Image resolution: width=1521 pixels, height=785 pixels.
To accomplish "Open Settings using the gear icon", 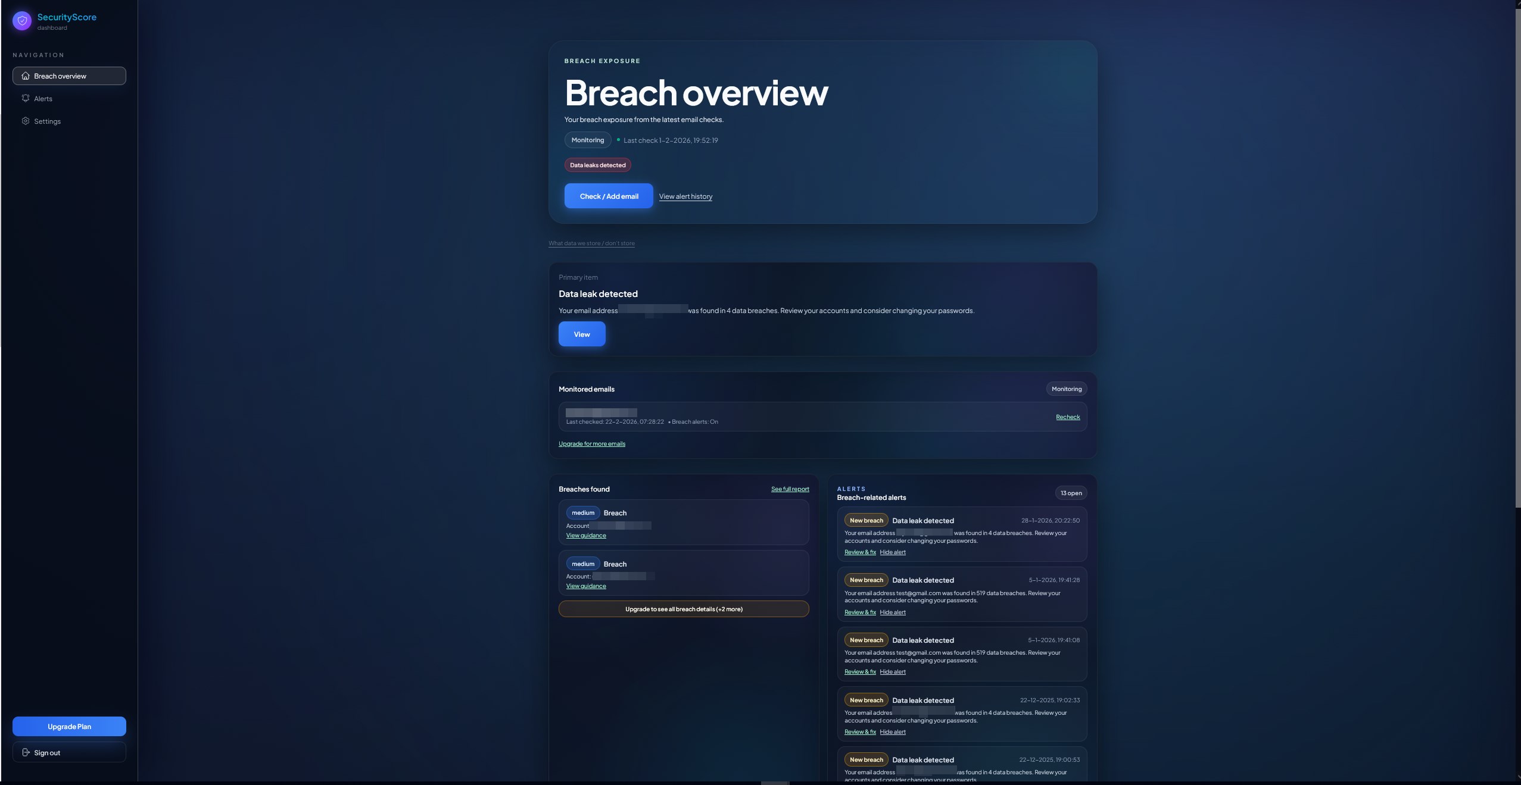I will pos(26,121).
